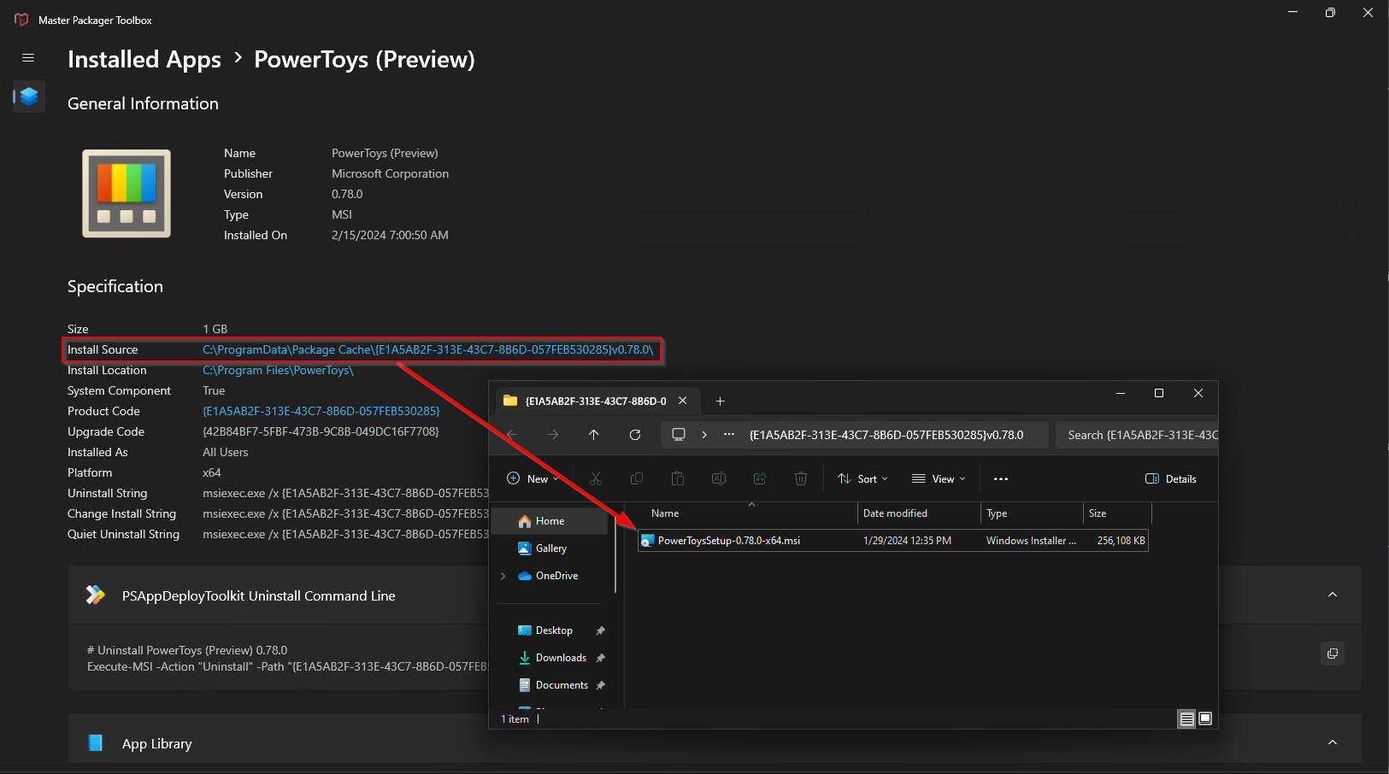1389x774 pixels.
Task: Switch to details list view icon
Action: click(1186, 719)
